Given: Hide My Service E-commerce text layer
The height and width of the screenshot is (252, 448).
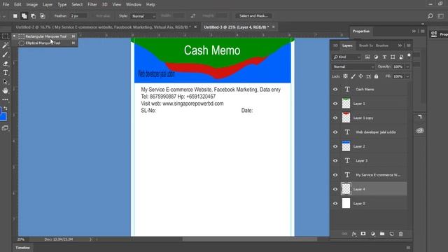Looking at the screenshot, I should (x=335, y=175).
